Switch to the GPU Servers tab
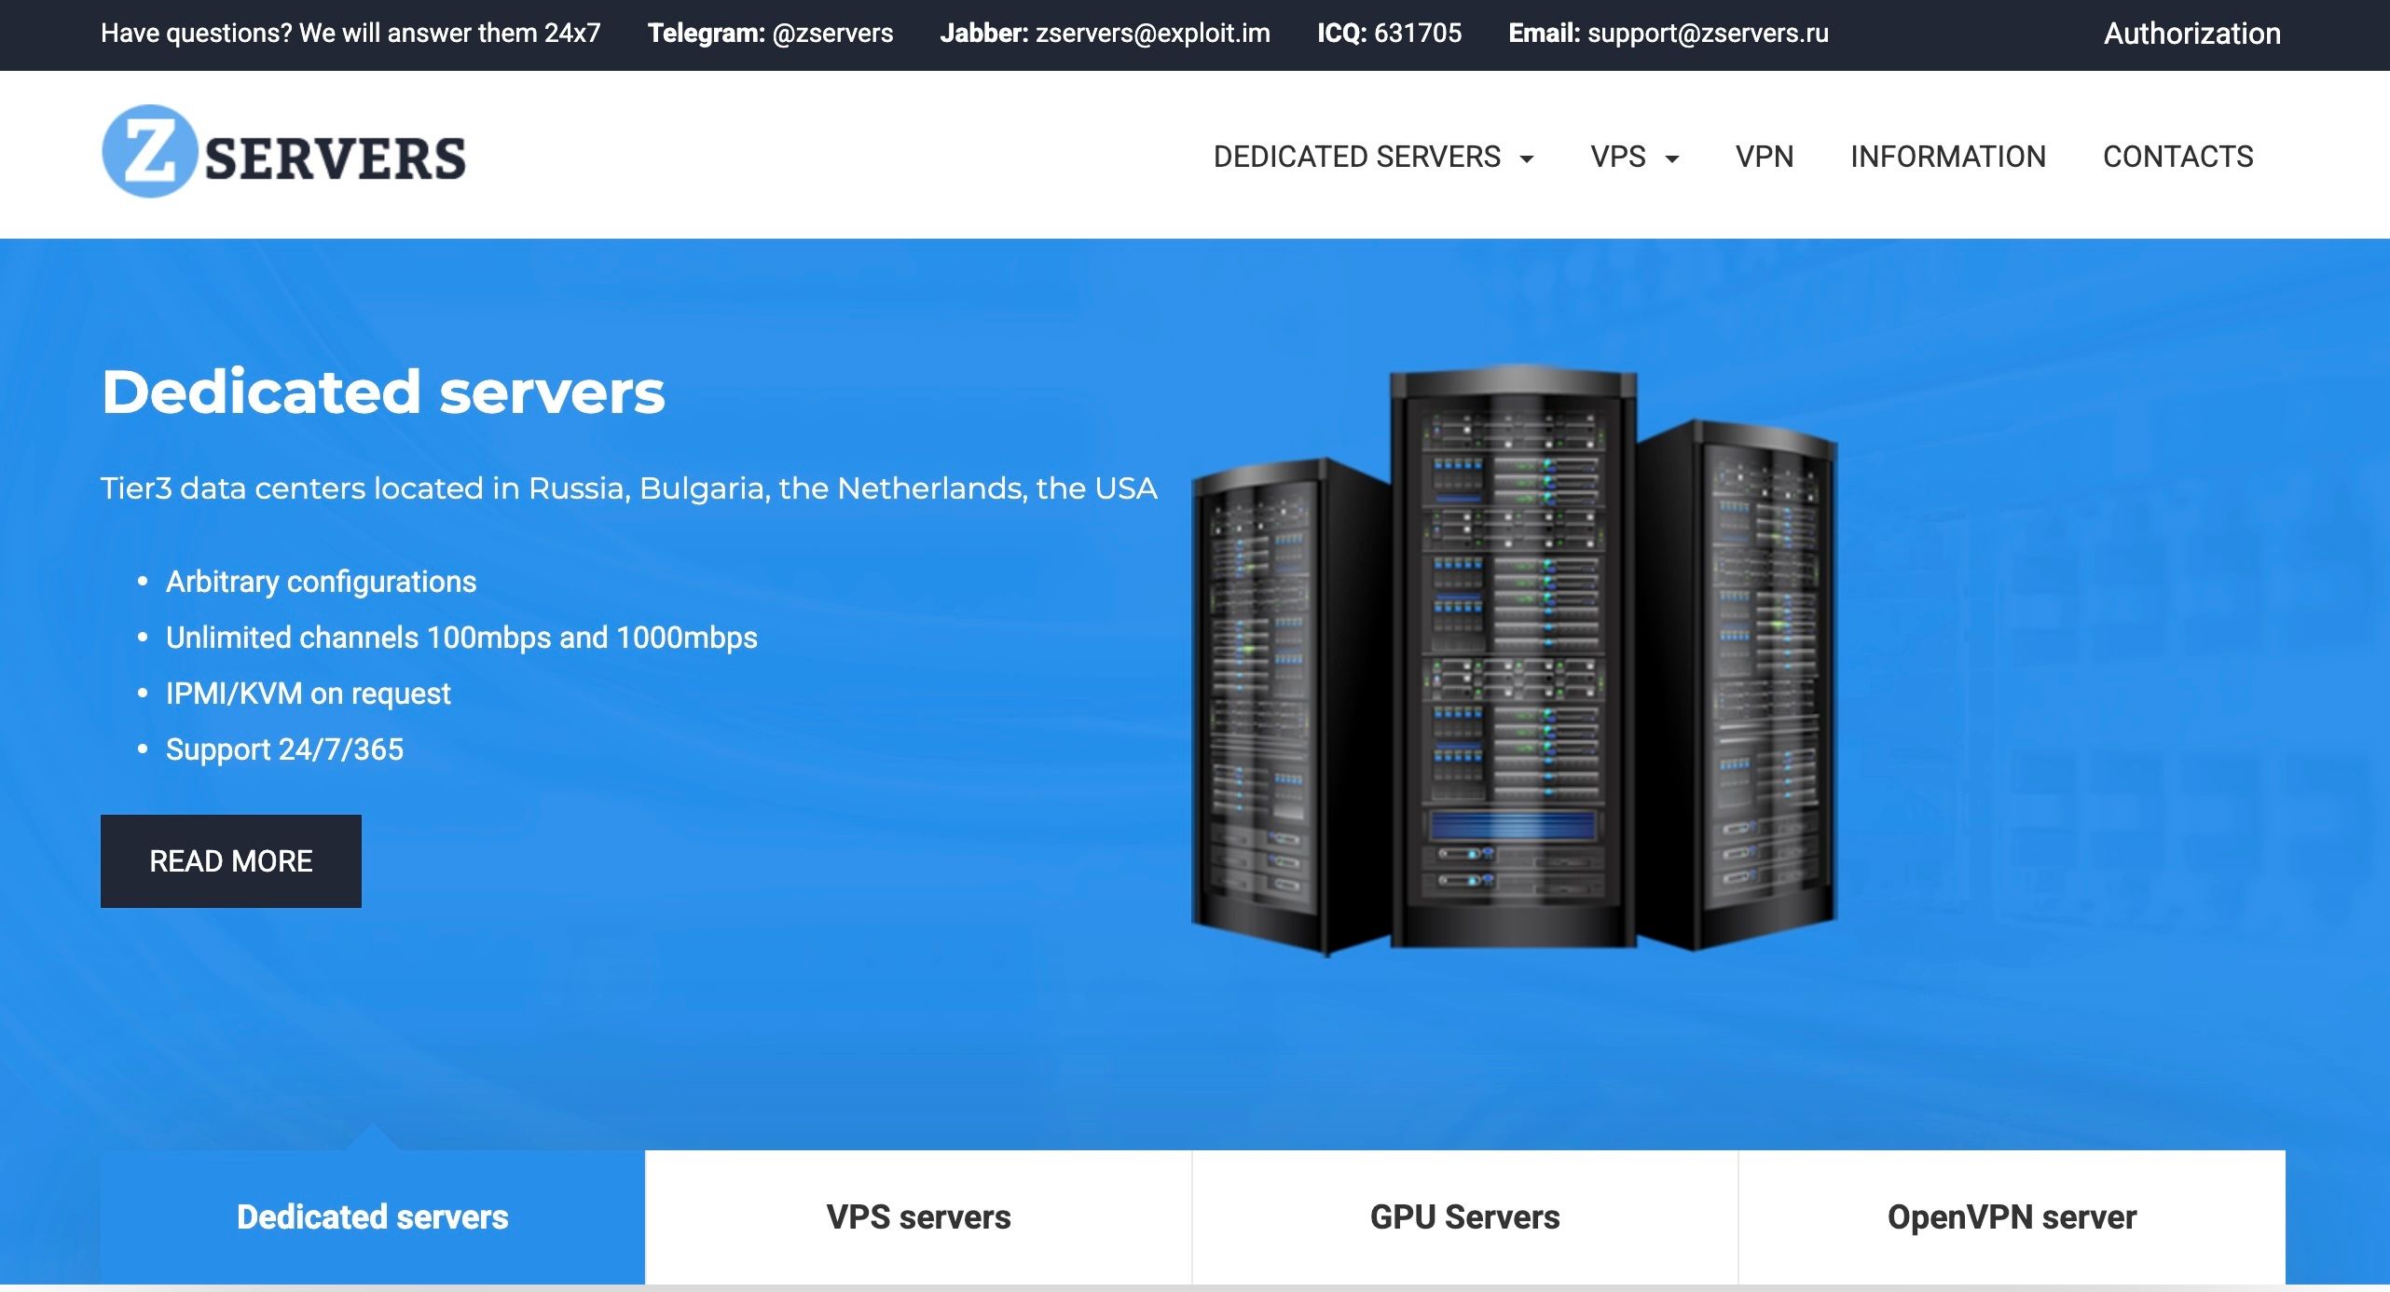The height and width of the screenshot is (1292, 2390). 1464,1216
